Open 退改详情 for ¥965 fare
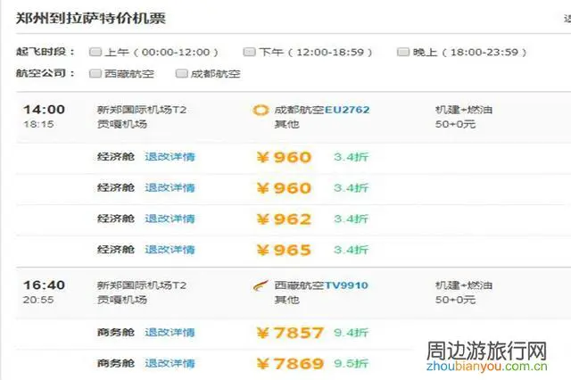The image size is (571, 380). [x=170, y=250]
